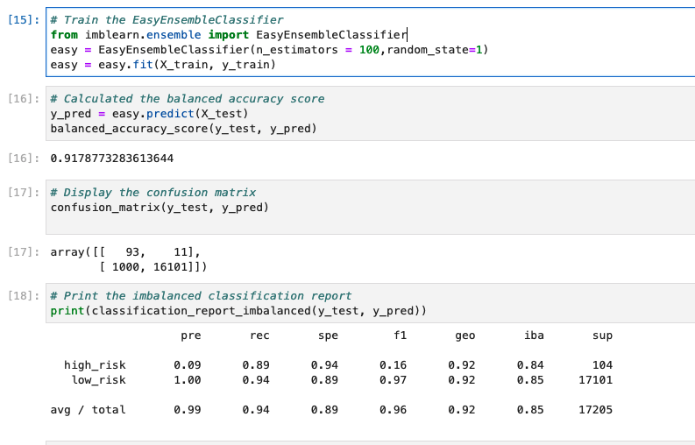Image resolution: width=695 pixels, height=445 pixels.
Task: Select low_risk support value 17101
Action: tap(596, 380)
